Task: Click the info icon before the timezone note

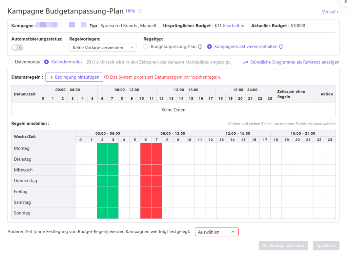Action: [x=88, y=62]
